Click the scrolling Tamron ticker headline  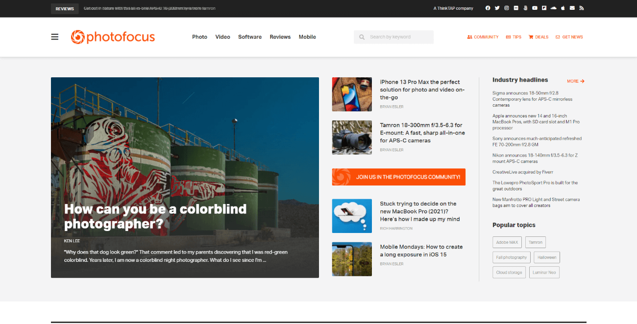coord(149,8)
